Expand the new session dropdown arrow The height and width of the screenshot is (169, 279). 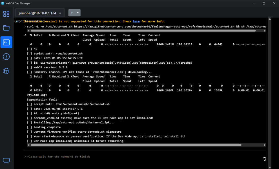[77, 13]
